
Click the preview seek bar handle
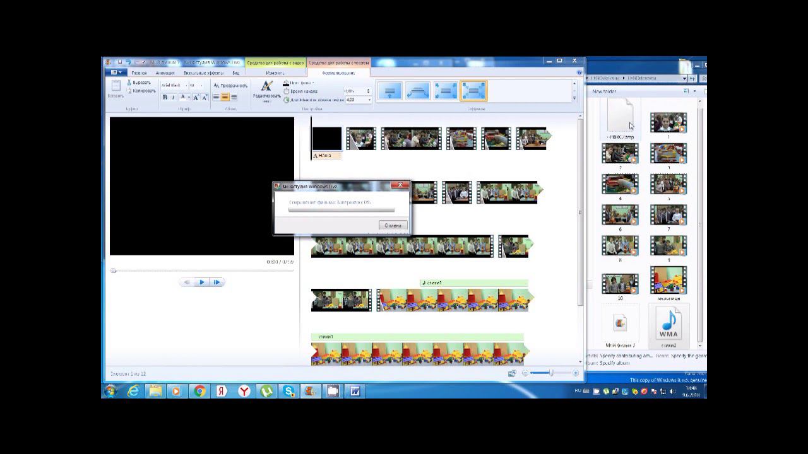[113, 271]
